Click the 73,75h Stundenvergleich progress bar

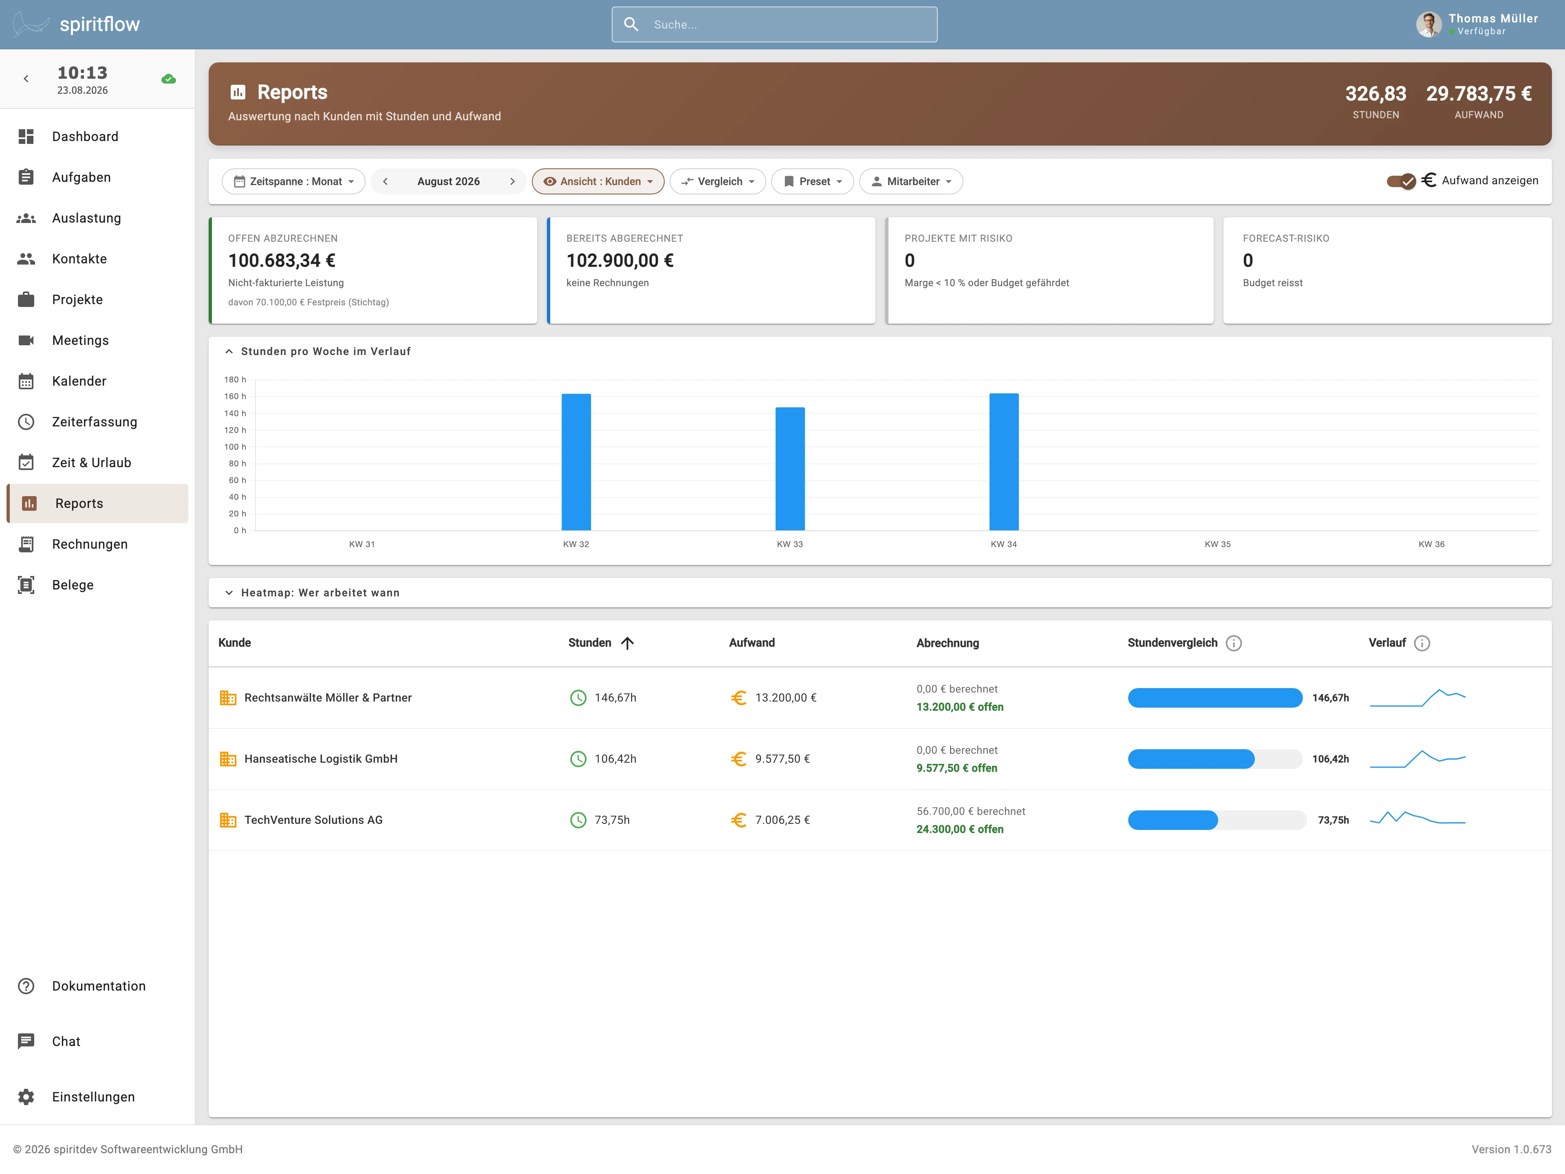(x=1217, y=820)
